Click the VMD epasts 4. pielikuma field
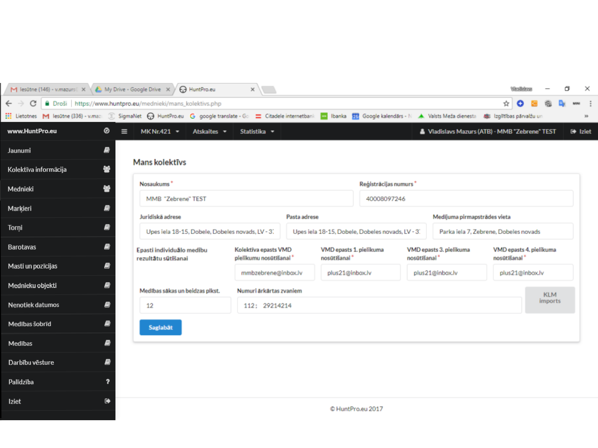The width and height of the screenshot is (598, 448). (533, 273)
